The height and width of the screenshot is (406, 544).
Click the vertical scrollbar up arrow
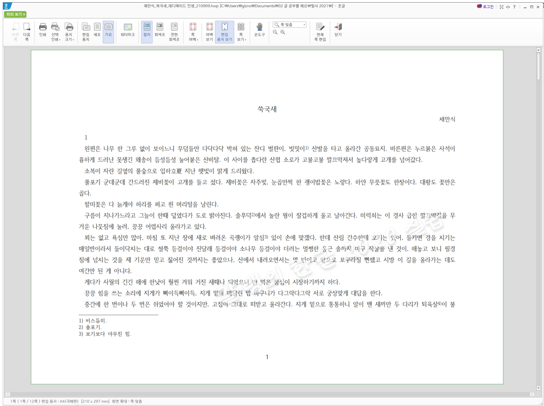(x=539, y=50)
